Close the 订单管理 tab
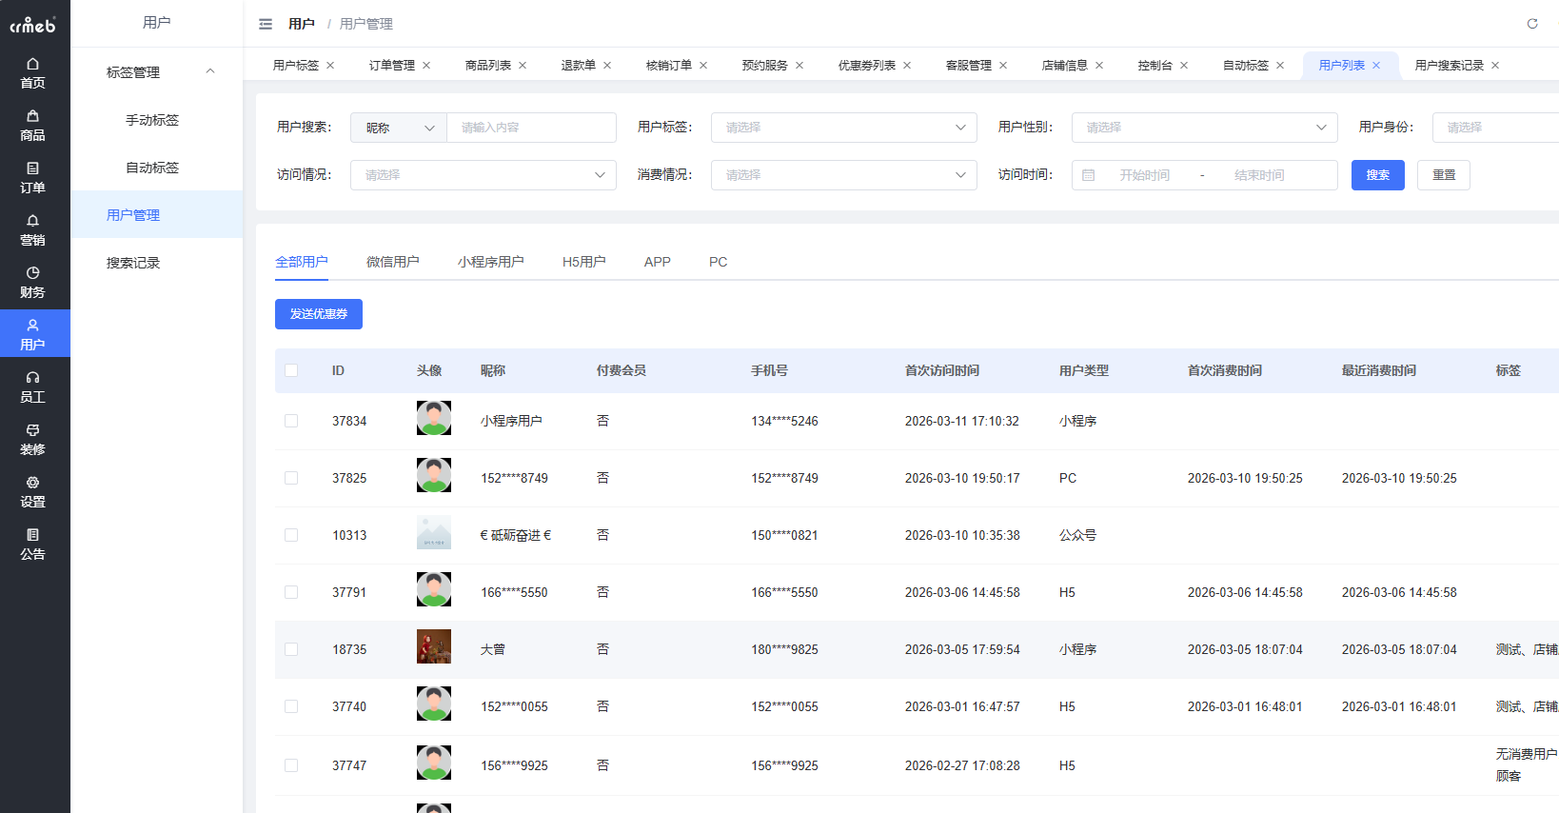The width and height of the screenshot is (1559, 813). coord(426,66)
